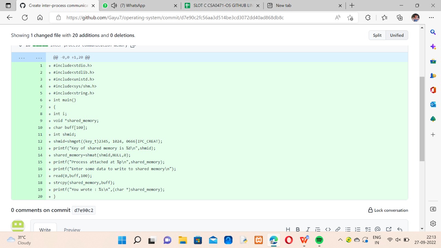Image resolution: width=441 pixels, height=248 pixels.
Task: Insert a quote block in comment
Action: (x=318, y=229)
